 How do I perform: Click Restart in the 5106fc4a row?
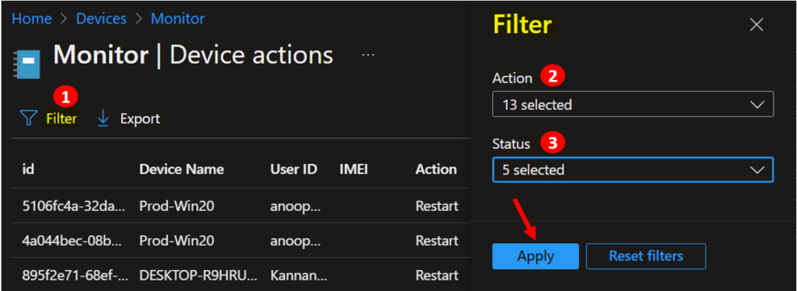[437, 206]
